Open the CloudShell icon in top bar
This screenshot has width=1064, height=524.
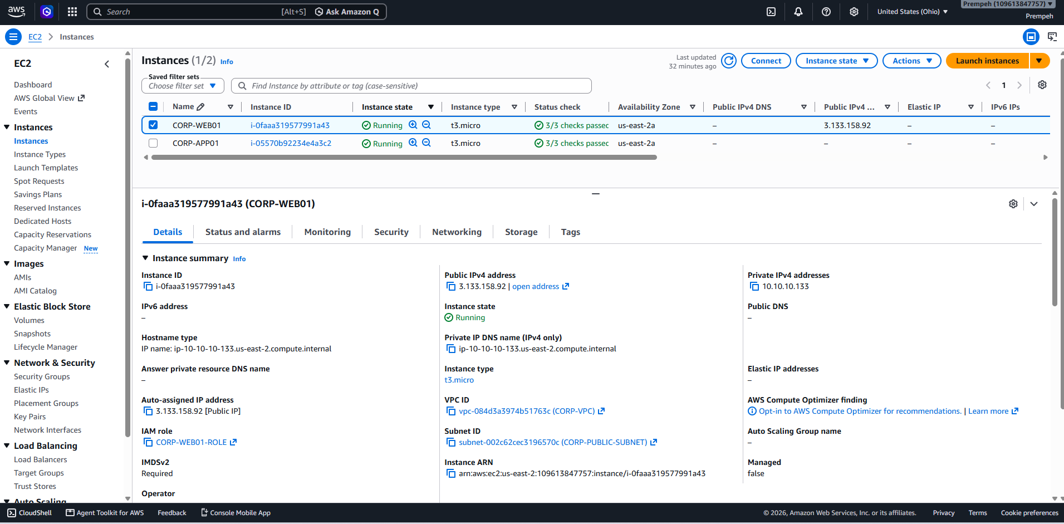pyautogui.click(x=771, y=12)
